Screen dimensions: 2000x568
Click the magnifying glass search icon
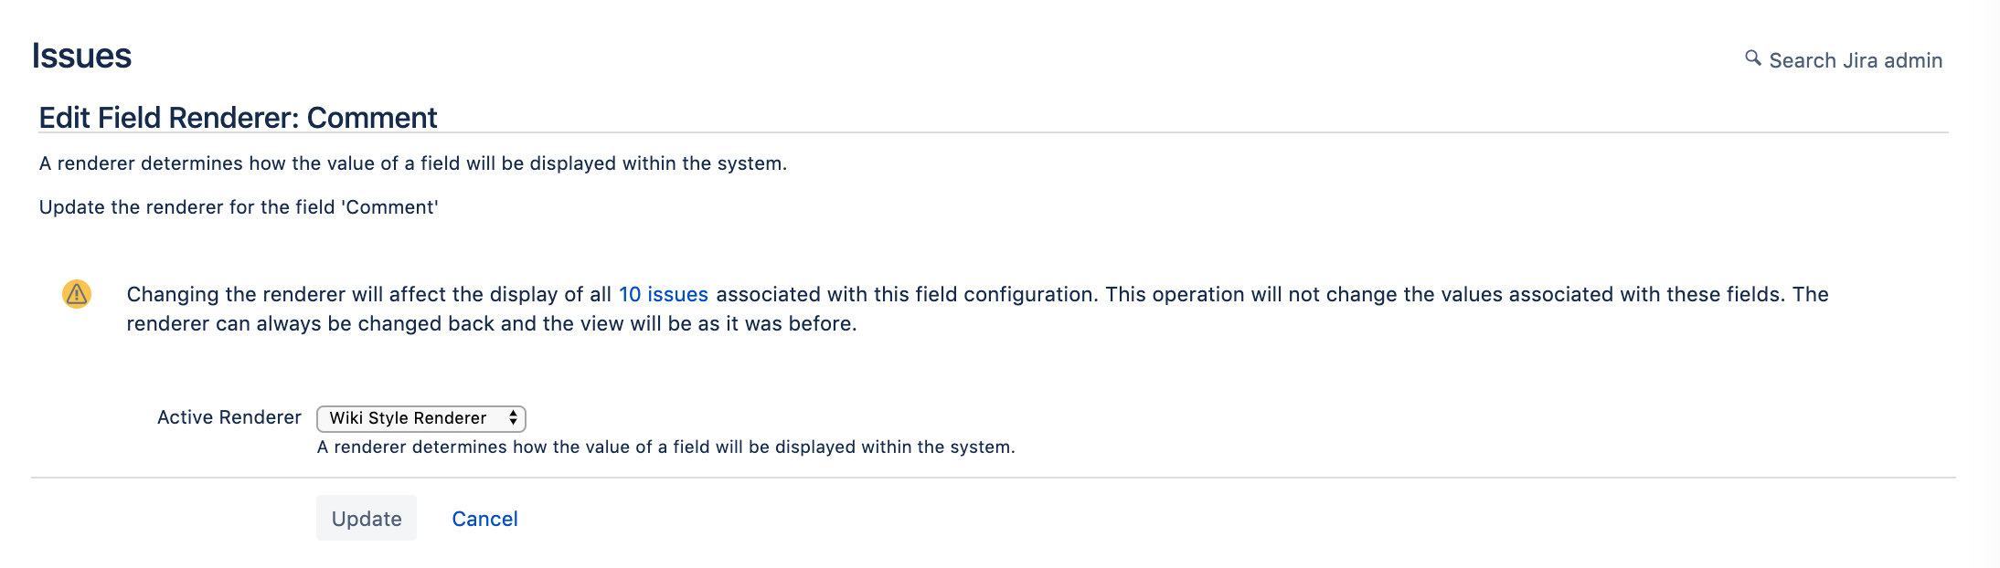tap(1752, 58)
